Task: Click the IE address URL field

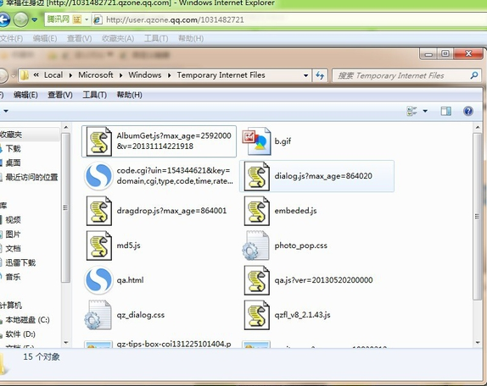Action: (175, 19)
